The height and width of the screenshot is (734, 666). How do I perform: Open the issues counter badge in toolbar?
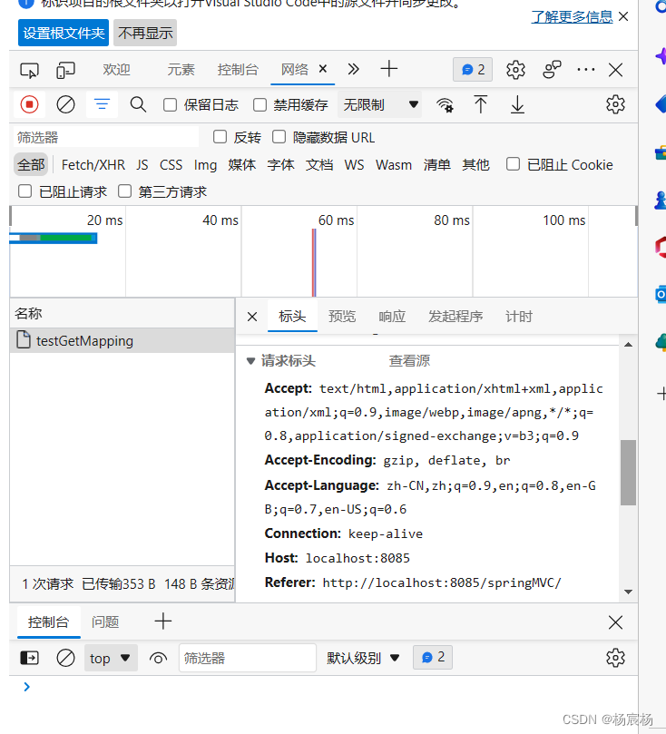coord(473,70)
